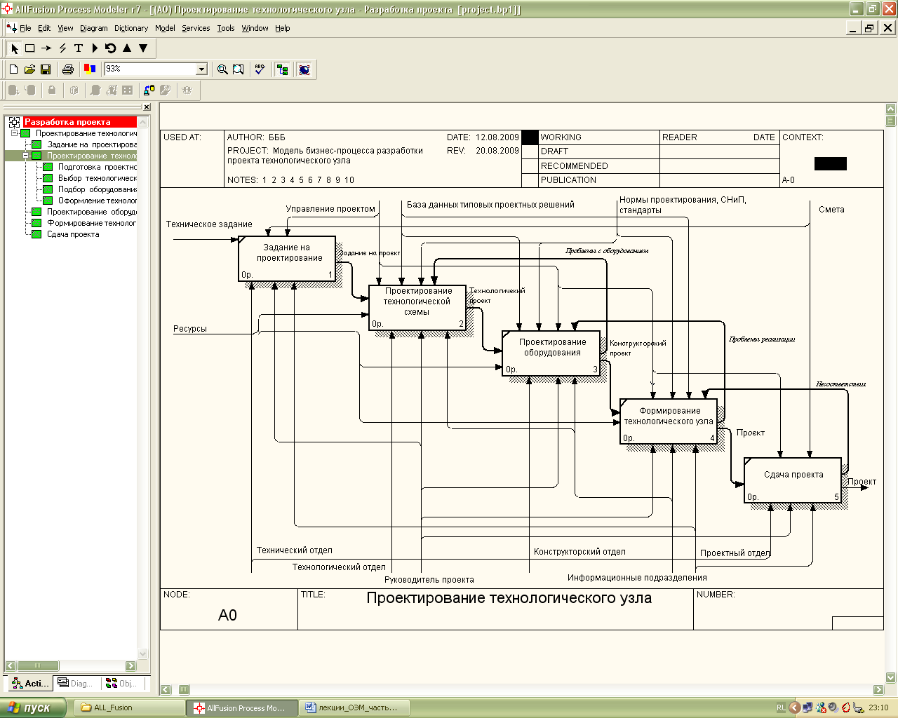Image resolution: width=898 pixels, height=718 pixels.
Task: Create a new model
Action: click(x=13, y=69)
